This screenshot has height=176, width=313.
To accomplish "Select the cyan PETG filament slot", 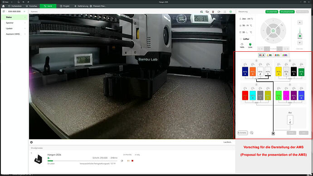I will click(x=253, y=95).
